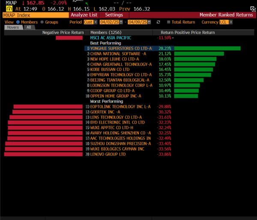Switch to the Movers tab
Viewport: 257px width, 220px height.
[13, 27]
